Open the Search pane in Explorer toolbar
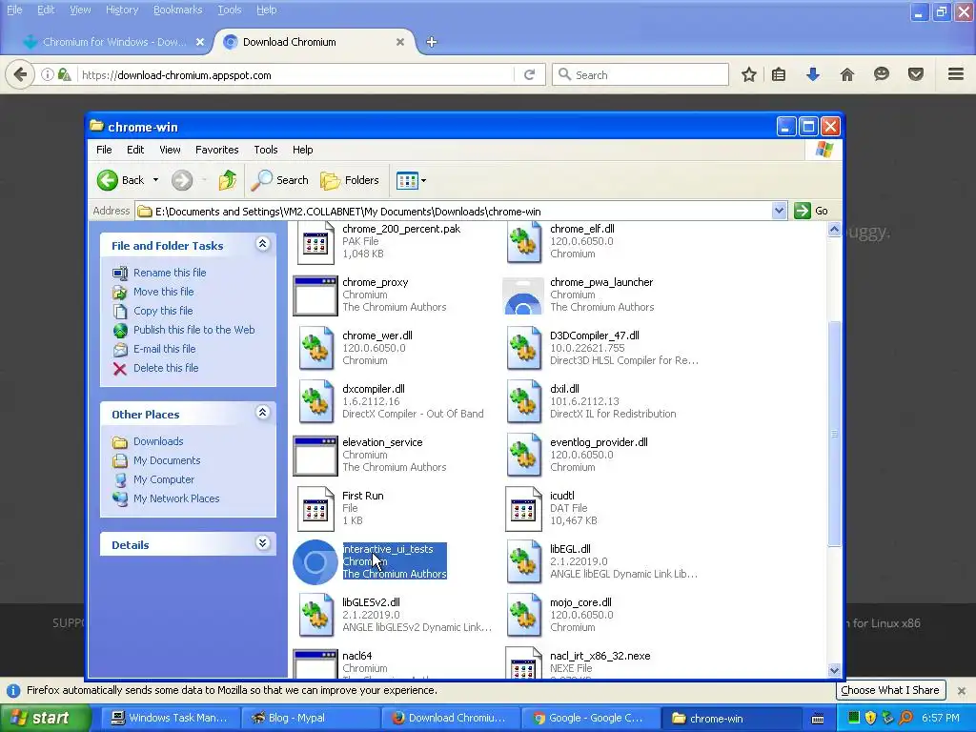Viewport: 976px width, 732px height. (280, 180)
